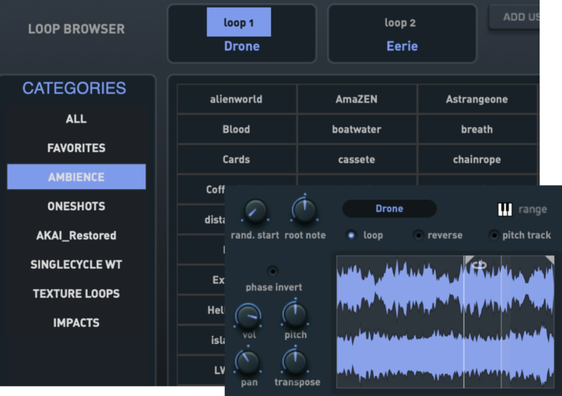Click the ADD US button
The height and width of the screenshot is (396, 562).
click(x=515, y=17)
